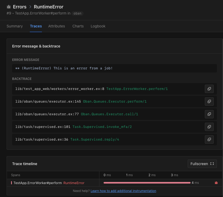Go to the Logbook tab
This screenshot has height=197, width=223.
pos(98,26)
